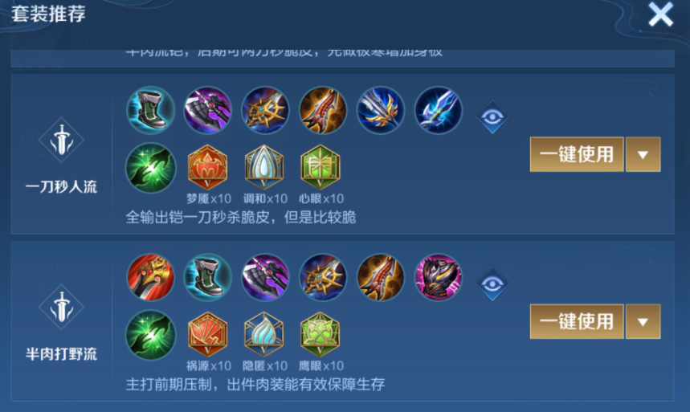Select the purple axe item in 一刀秒人流 row
Viewport: 690px width, 412px height.
click(x=208, y=110)
